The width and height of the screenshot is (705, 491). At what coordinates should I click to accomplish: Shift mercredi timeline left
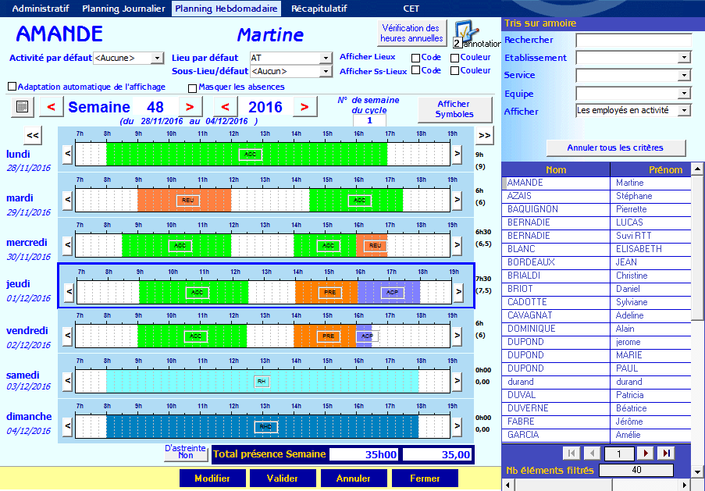point(67,245)
